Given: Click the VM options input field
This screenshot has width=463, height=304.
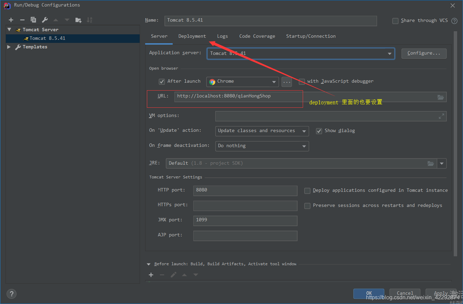Looking at the screenshot, I should click(331, 116).
